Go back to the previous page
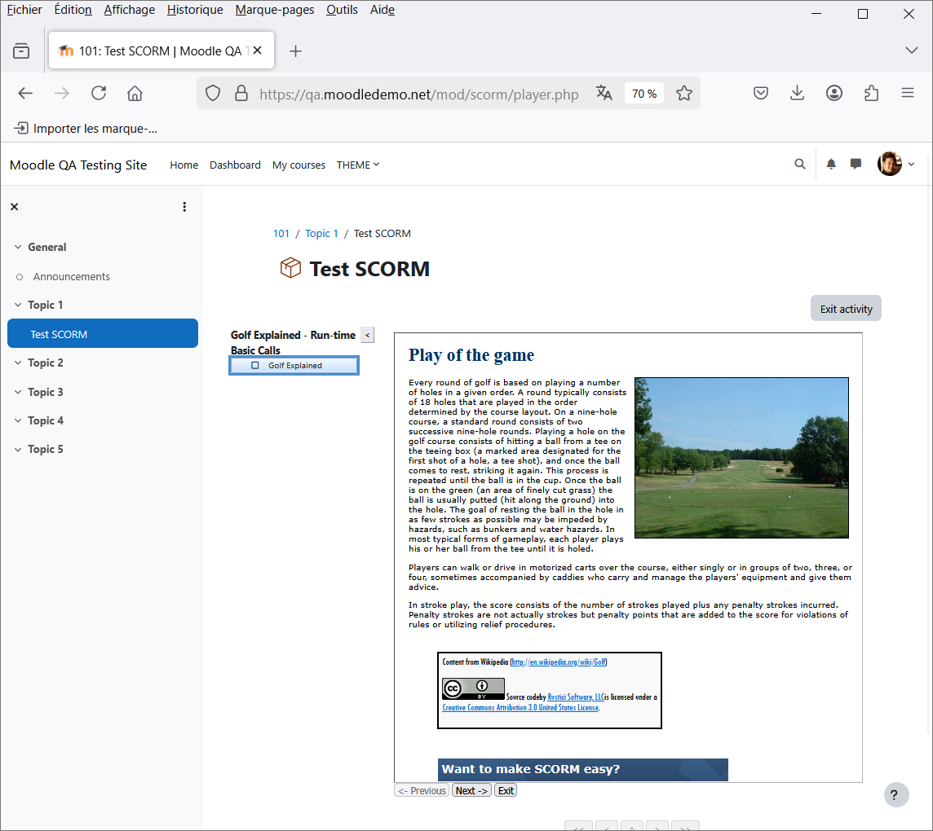933x831 pixels. coord(25,94)
